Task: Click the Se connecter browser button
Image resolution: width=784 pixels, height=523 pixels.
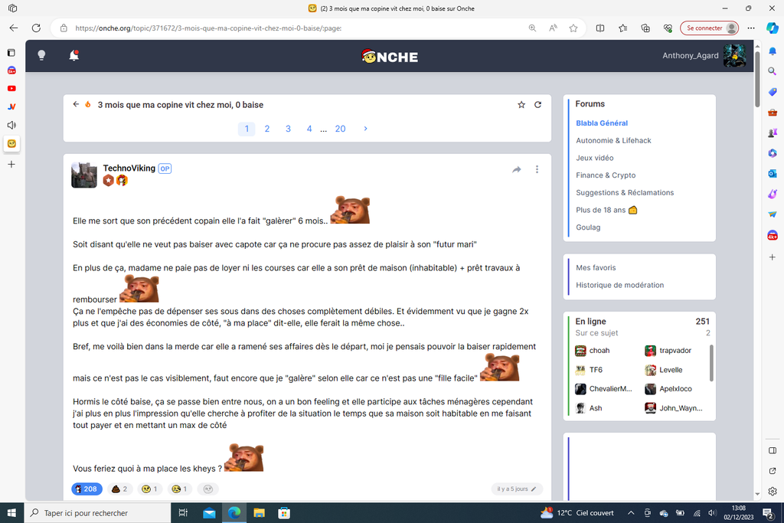Action: click(x=710, y=28)
